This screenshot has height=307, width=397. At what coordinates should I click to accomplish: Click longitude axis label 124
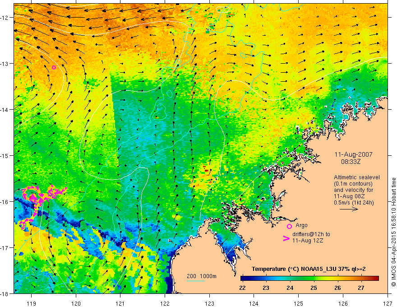pyautogui.click(x=254, y=303)
